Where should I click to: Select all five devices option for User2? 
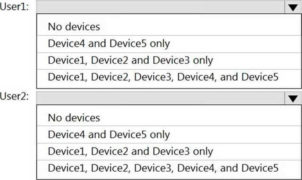tap(163, 168)
